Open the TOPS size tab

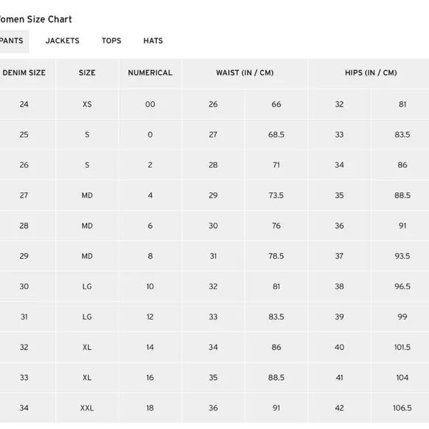click(x=112, y=41)
